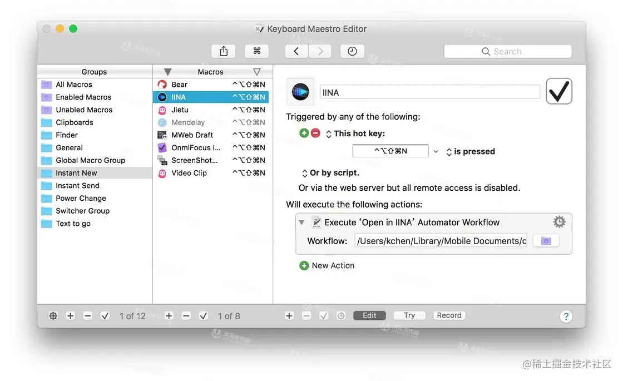Add a new macro with plus button
Screen dimensions: 623x381
(169, 316)
